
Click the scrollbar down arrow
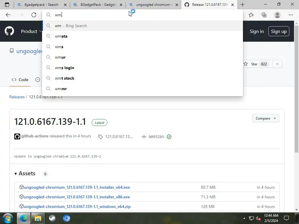point(296,209)
